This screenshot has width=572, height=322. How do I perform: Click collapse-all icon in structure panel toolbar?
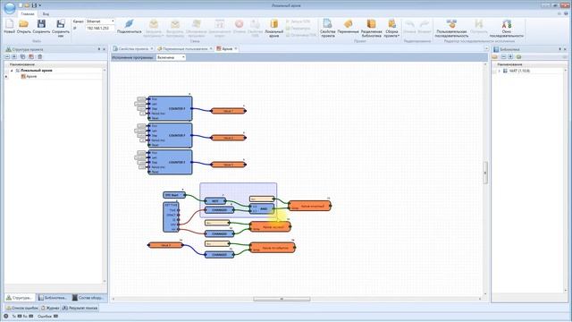click(x=7, y=57)
